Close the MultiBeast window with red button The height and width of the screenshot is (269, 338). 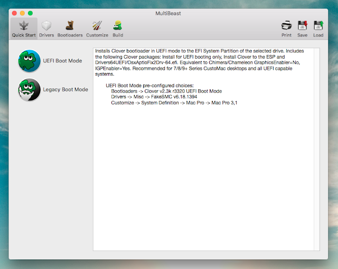14,13
